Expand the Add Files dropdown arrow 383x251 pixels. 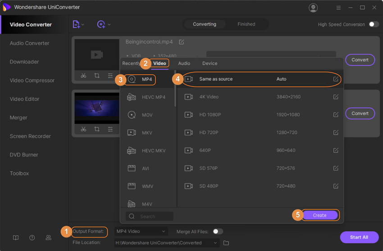point(83,25)
